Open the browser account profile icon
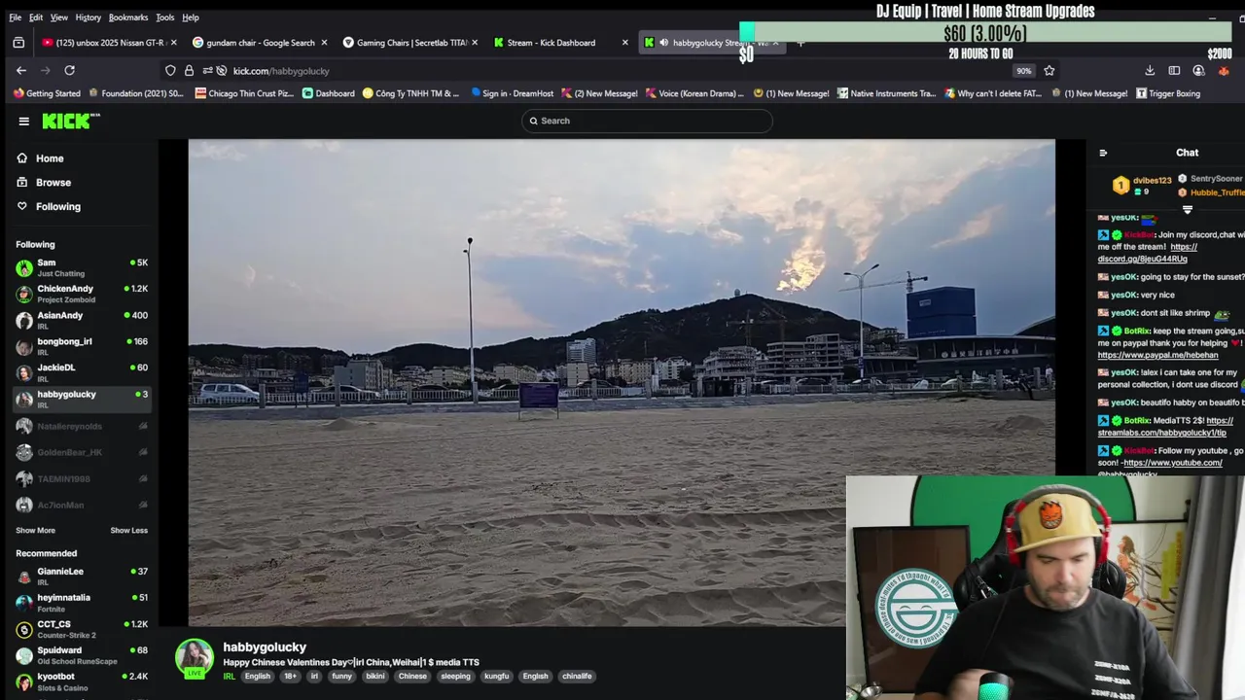This screenshot has width=1245, height=700. coord(1198,70)
